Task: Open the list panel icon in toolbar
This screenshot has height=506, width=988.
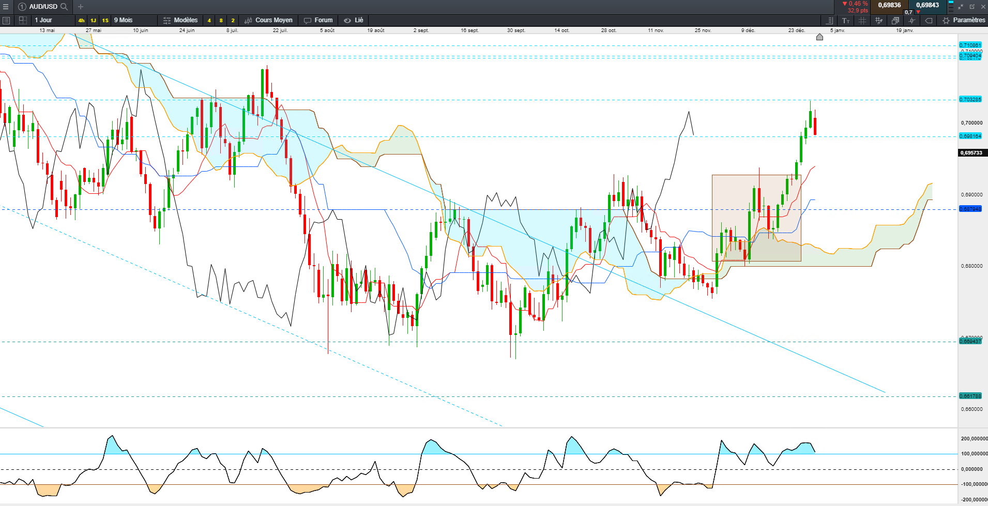Action: 6,20
